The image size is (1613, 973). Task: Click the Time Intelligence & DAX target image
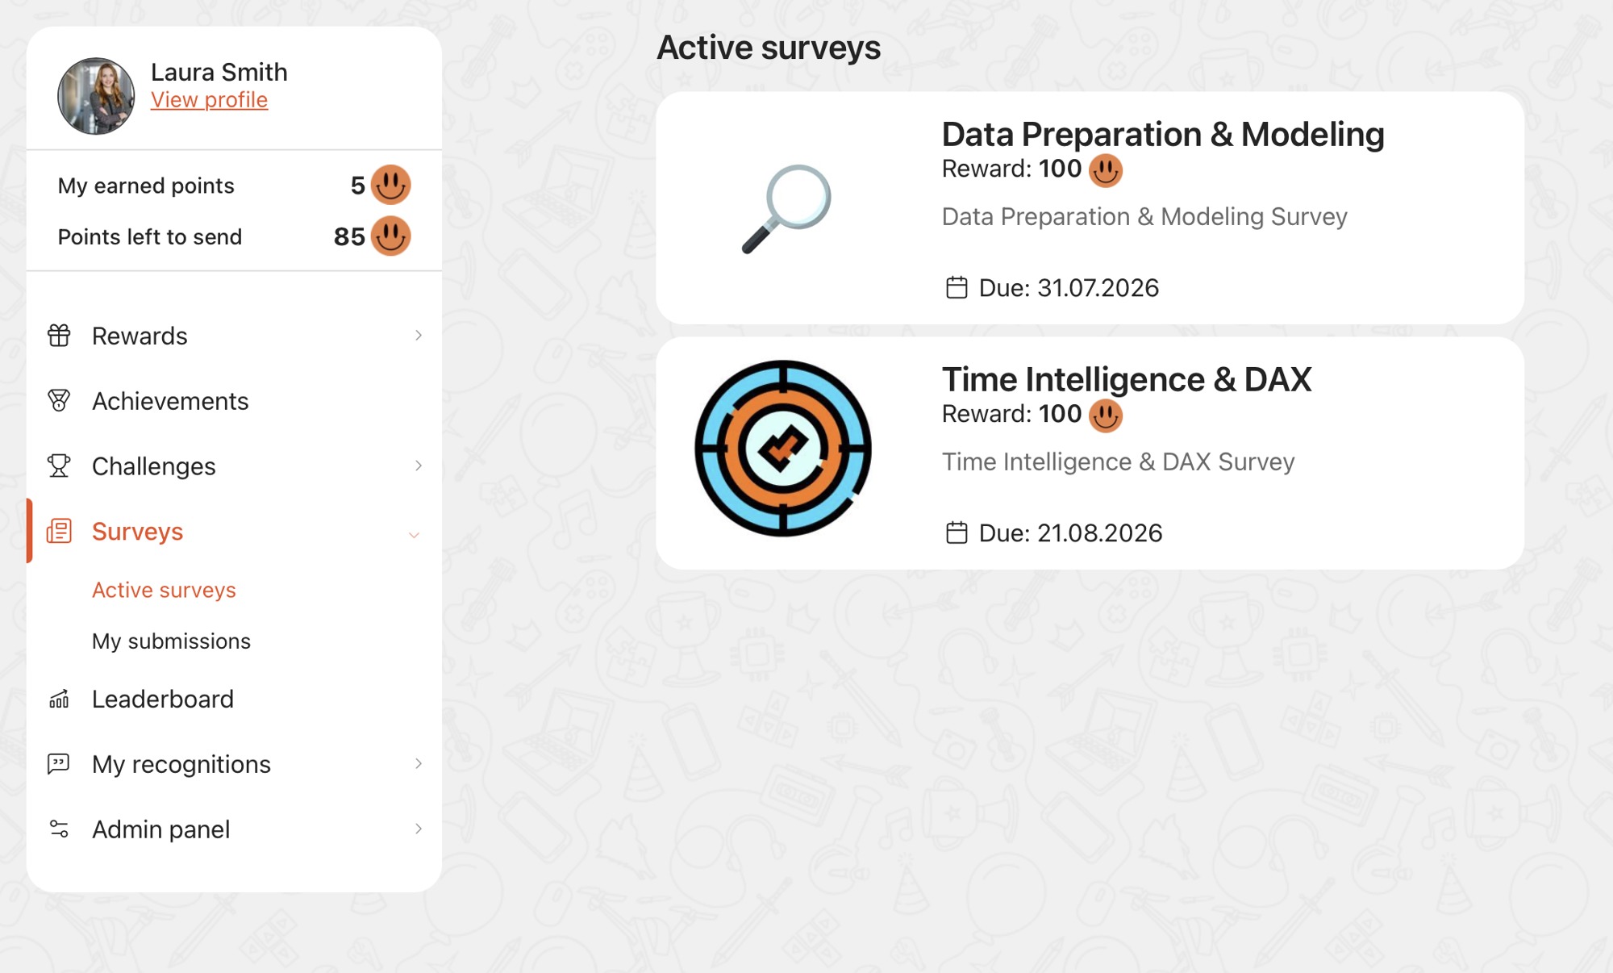[x=783, y=449]
